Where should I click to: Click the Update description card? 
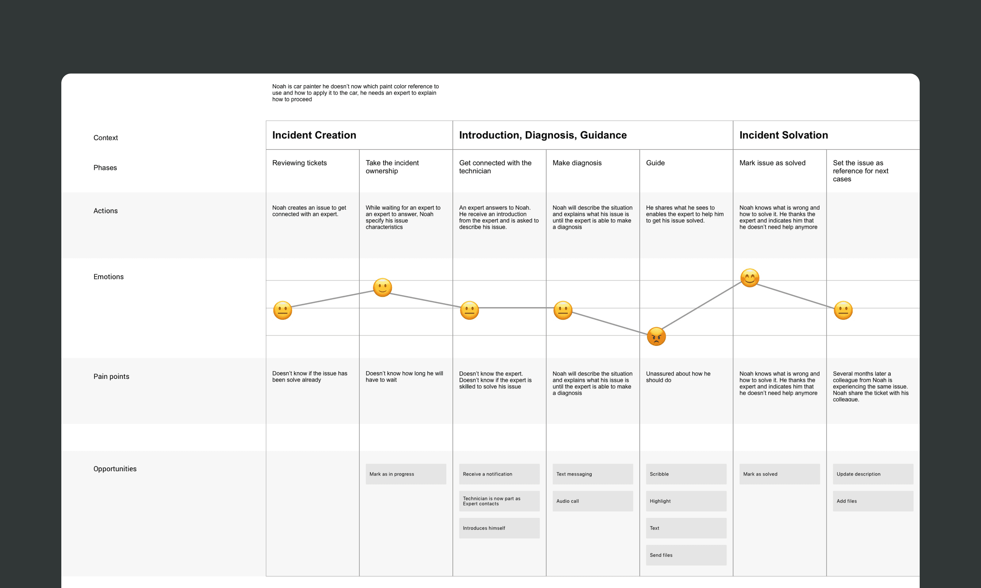873,474
